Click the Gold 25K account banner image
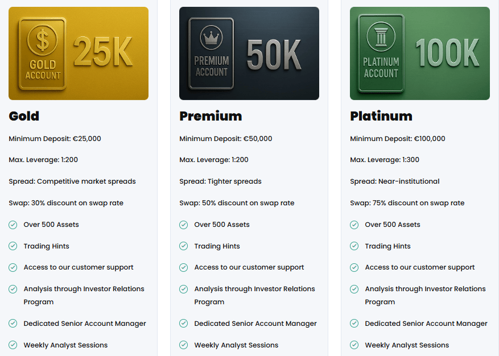 (79, 53)
